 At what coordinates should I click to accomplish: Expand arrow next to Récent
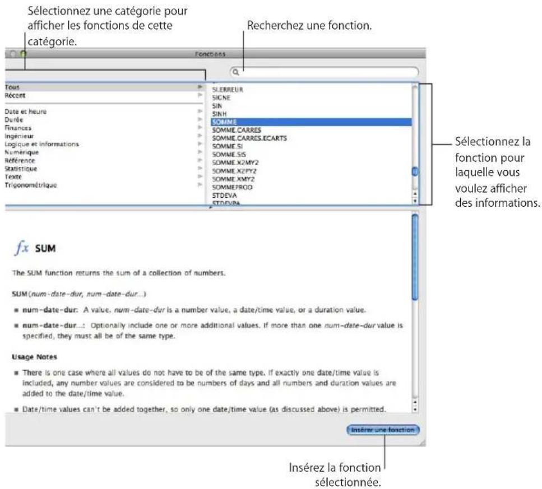point(200,95)
